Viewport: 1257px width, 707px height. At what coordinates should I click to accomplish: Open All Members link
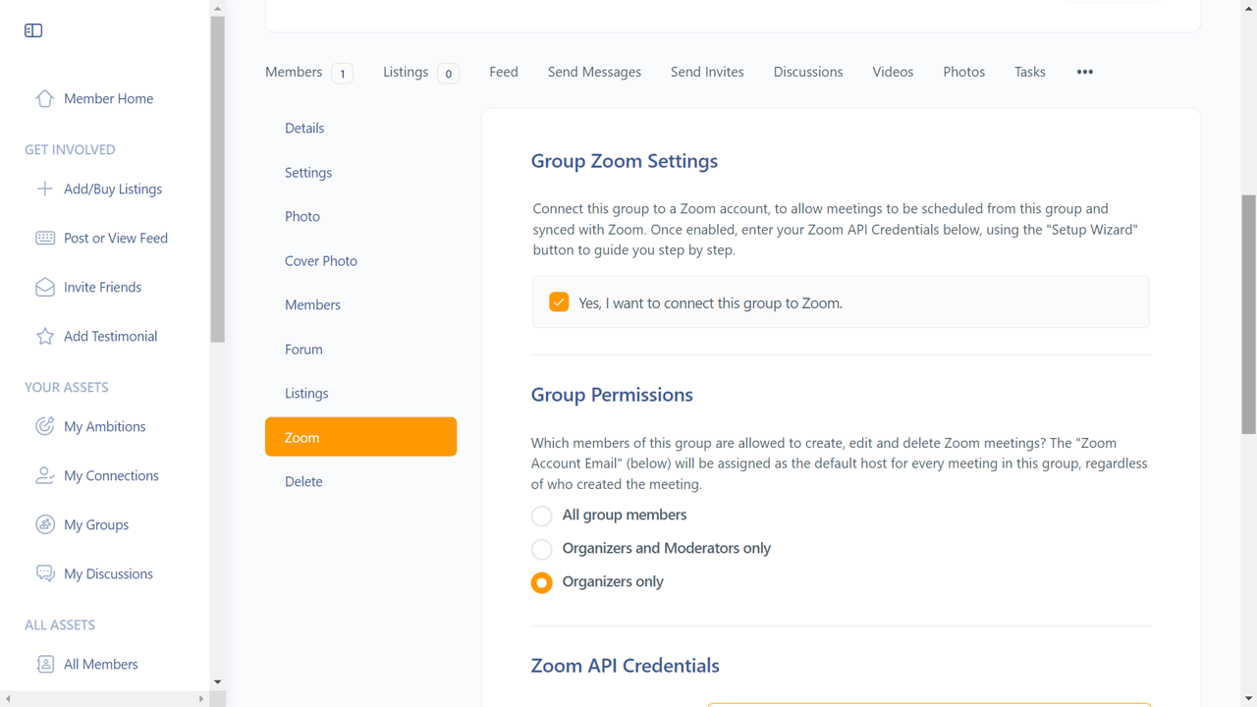point(100,664)
